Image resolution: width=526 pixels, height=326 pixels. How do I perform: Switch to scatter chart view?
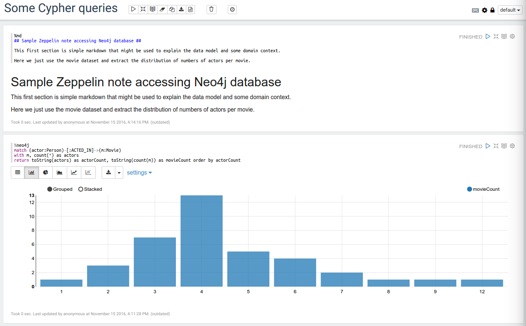[88, 173]
